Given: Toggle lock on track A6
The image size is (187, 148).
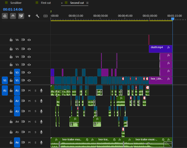Looking at the screenshot, I should [11, 142].
